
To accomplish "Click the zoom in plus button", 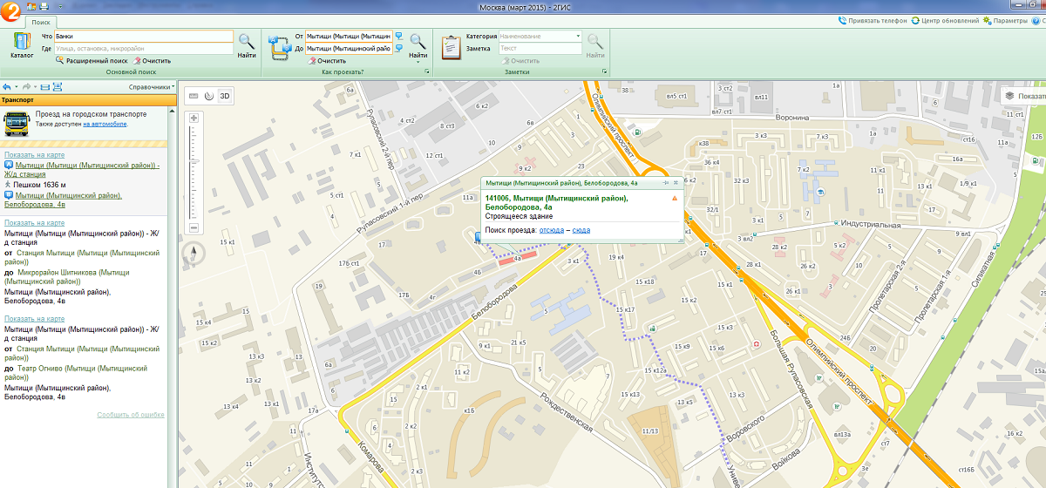I will [194, 118].
